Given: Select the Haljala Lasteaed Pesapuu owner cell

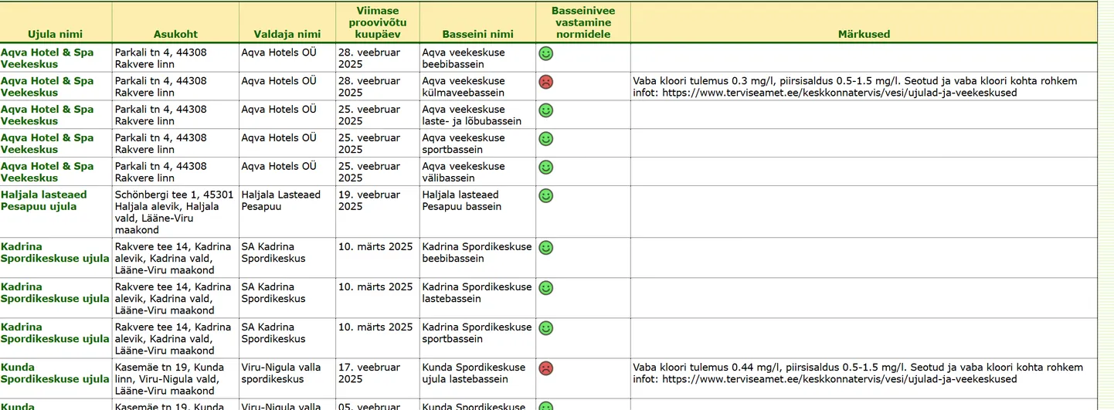Looking at the screenshot, I should [x=287, y=212].
